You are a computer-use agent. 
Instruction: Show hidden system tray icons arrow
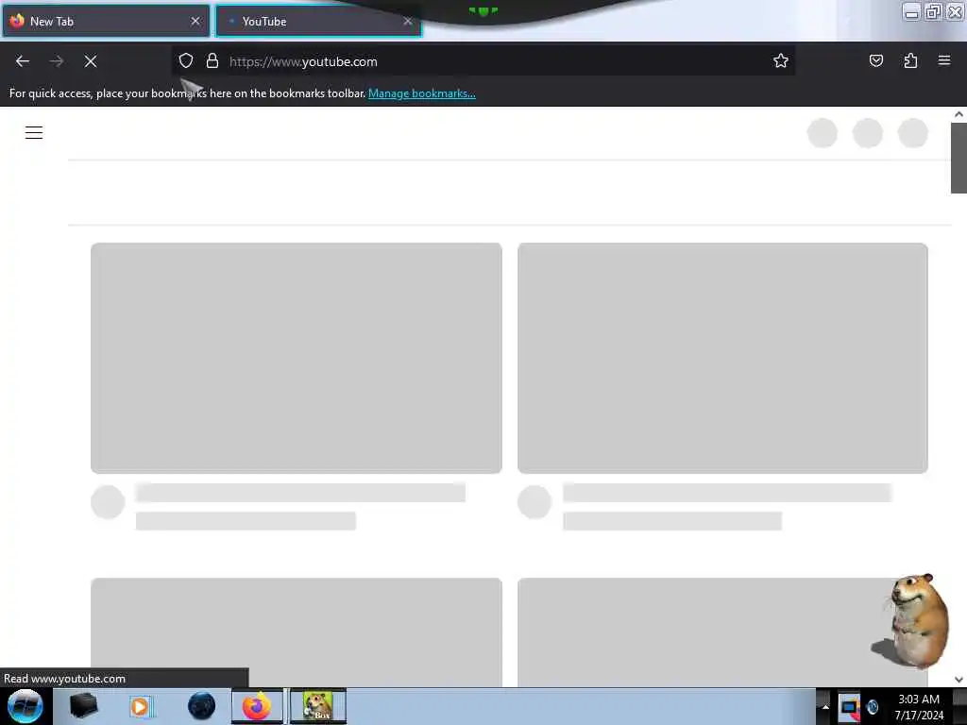click(825, 706)
